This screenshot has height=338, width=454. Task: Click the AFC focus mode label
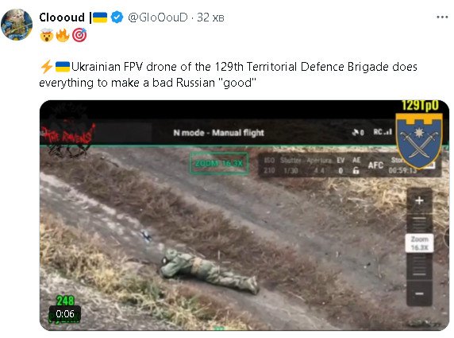pos(375,165)
